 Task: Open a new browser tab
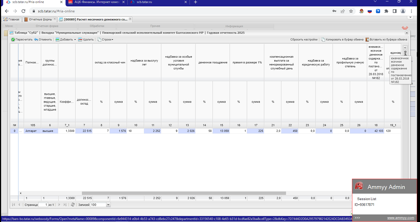195,2
